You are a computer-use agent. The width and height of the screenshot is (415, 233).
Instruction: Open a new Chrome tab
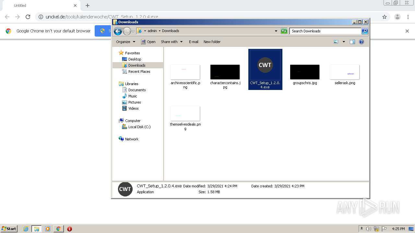coord(88,6)
